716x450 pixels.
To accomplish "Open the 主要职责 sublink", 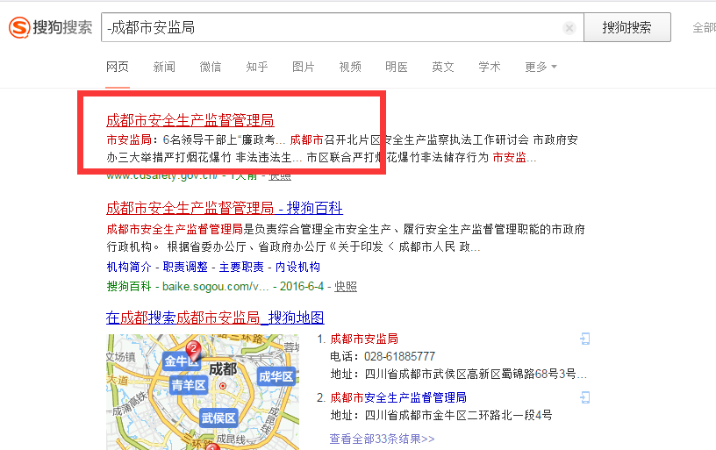I will pos(241,267).
